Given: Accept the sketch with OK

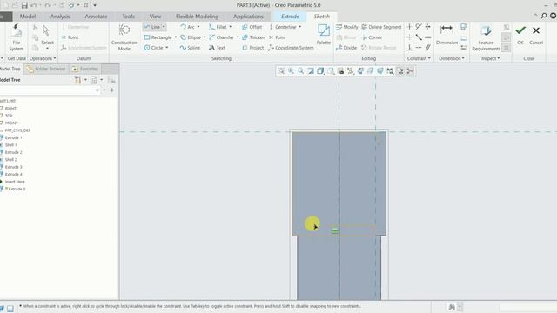Looking at the screenshot, I should pos(520,35).
